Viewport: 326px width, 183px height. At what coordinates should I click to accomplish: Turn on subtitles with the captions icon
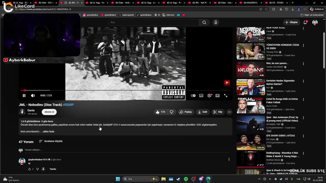(201, 96)
